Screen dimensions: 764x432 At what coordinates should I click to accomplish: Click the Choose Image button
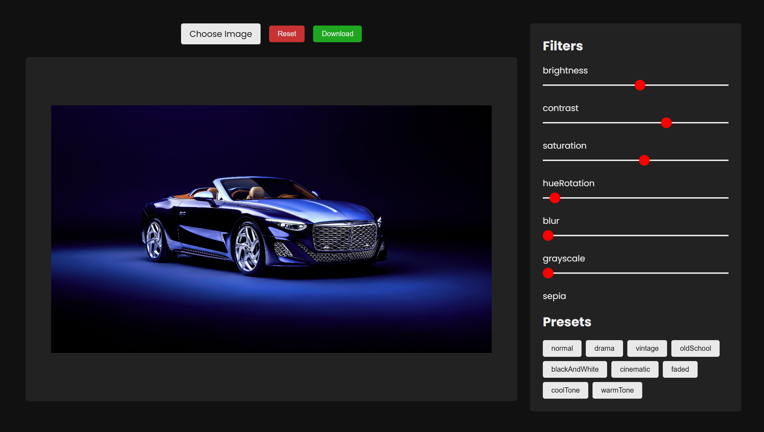click(x=220, y=34)
